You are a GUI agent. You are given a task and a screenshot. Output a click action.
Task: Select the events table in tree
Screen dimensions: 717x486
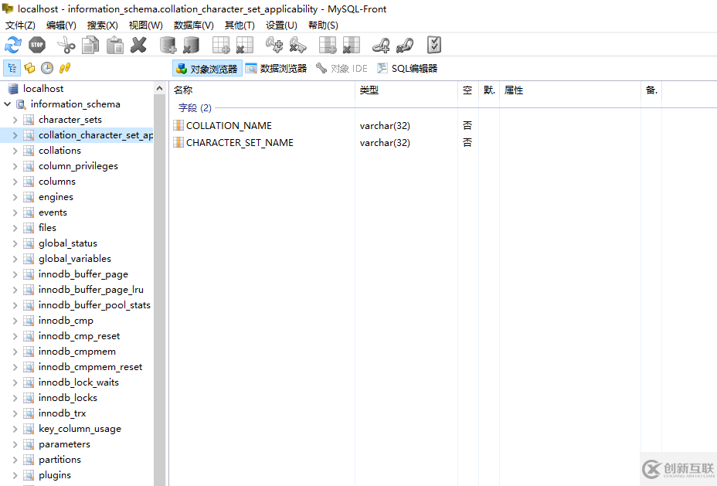[53, 212]
